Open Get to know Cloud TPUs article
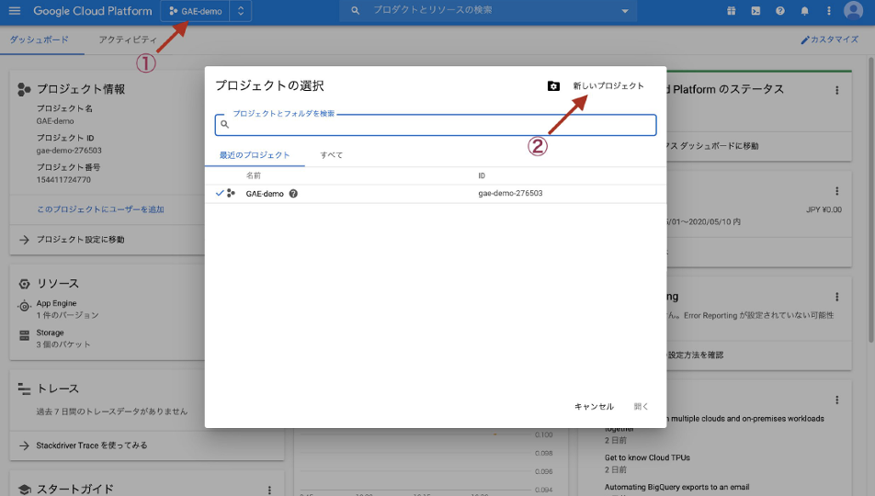 pyautogui.click(x=647, y=457)
